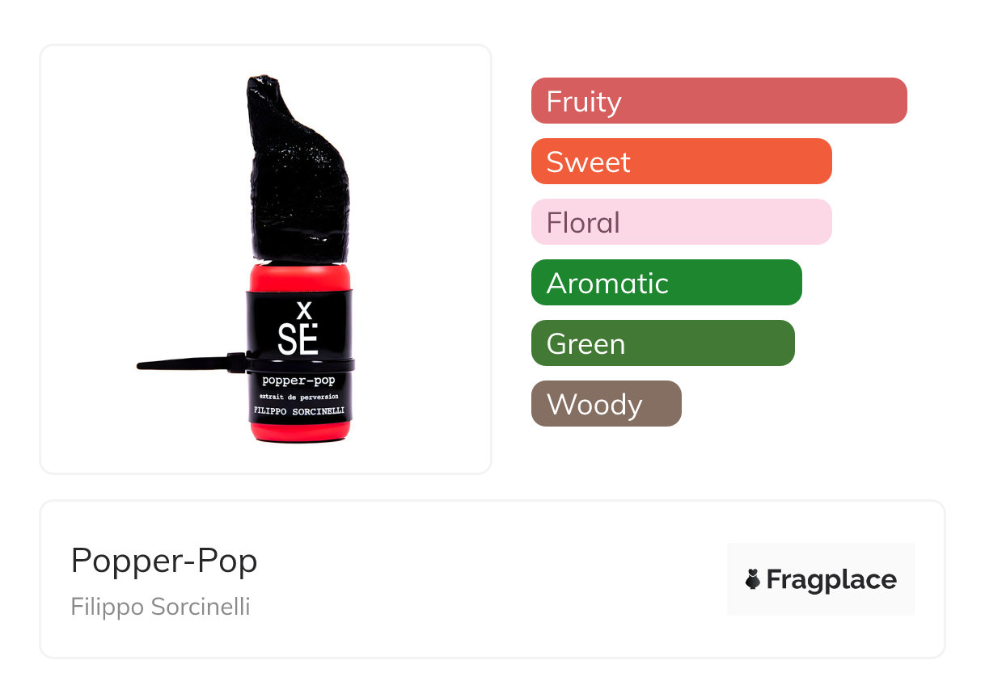The width and height of the screenshot is (985, 698).
Task: Click the Fragplace logo icon
Action: coord(753,579)
